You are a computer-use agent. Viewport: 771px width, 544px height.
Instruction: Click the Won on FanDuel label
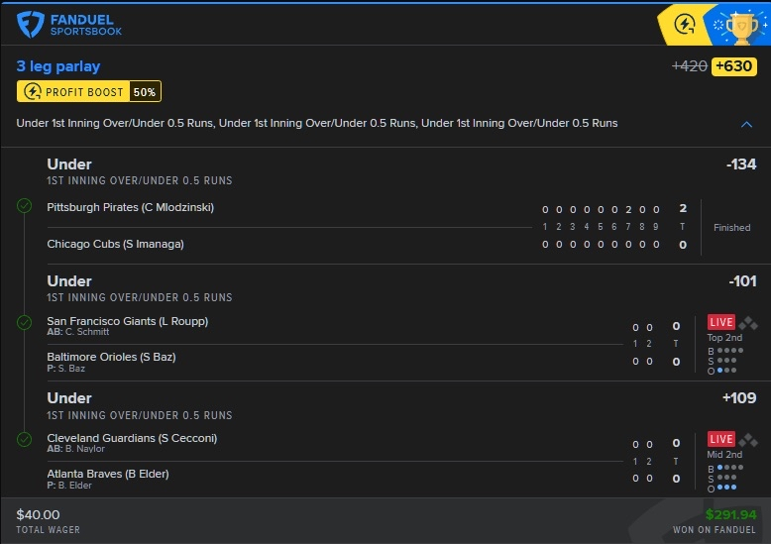[x=714, y=530]
